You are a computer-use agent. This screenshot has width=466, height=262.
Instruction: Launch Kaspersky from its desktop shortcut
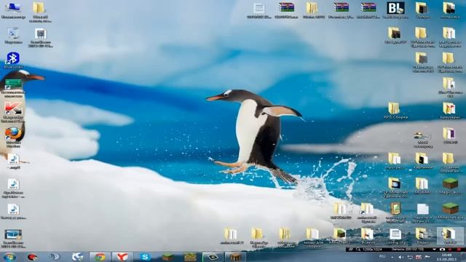(13, 112)
